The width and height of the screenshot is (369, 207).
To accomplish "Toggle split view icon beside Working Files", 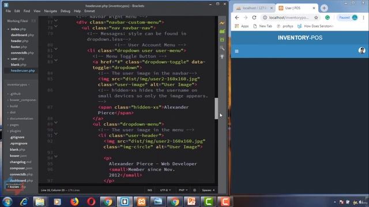I will coord(33,21).
